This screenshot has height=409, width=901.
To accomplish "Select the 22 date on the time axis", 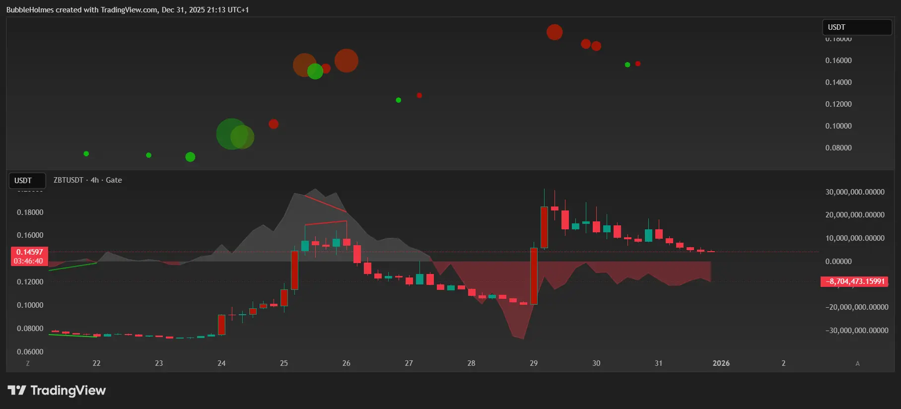I will coord(97,363).
